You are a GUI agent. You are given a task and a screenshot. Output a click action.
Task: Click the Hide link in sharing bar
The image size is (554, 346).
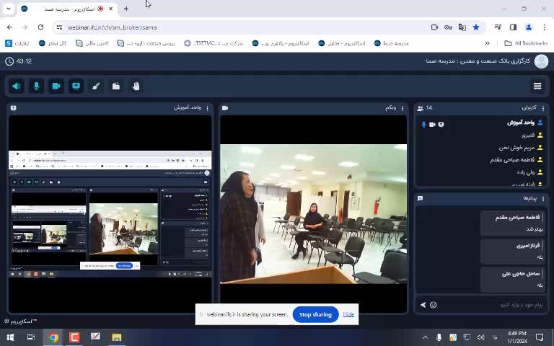348,314
